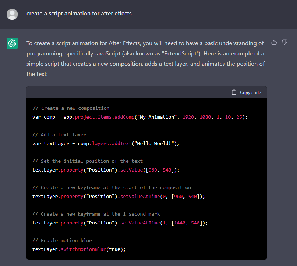The width and height of the screenshot is (297, 266).
Task: Click the Copy code label text
Action: tap(250, 93)
